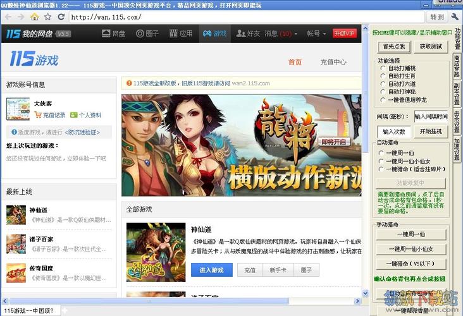The width and height of the screenshot is (463, 316).
Task: Open the 好友 friends nav item
Action: tap(248, 33)
